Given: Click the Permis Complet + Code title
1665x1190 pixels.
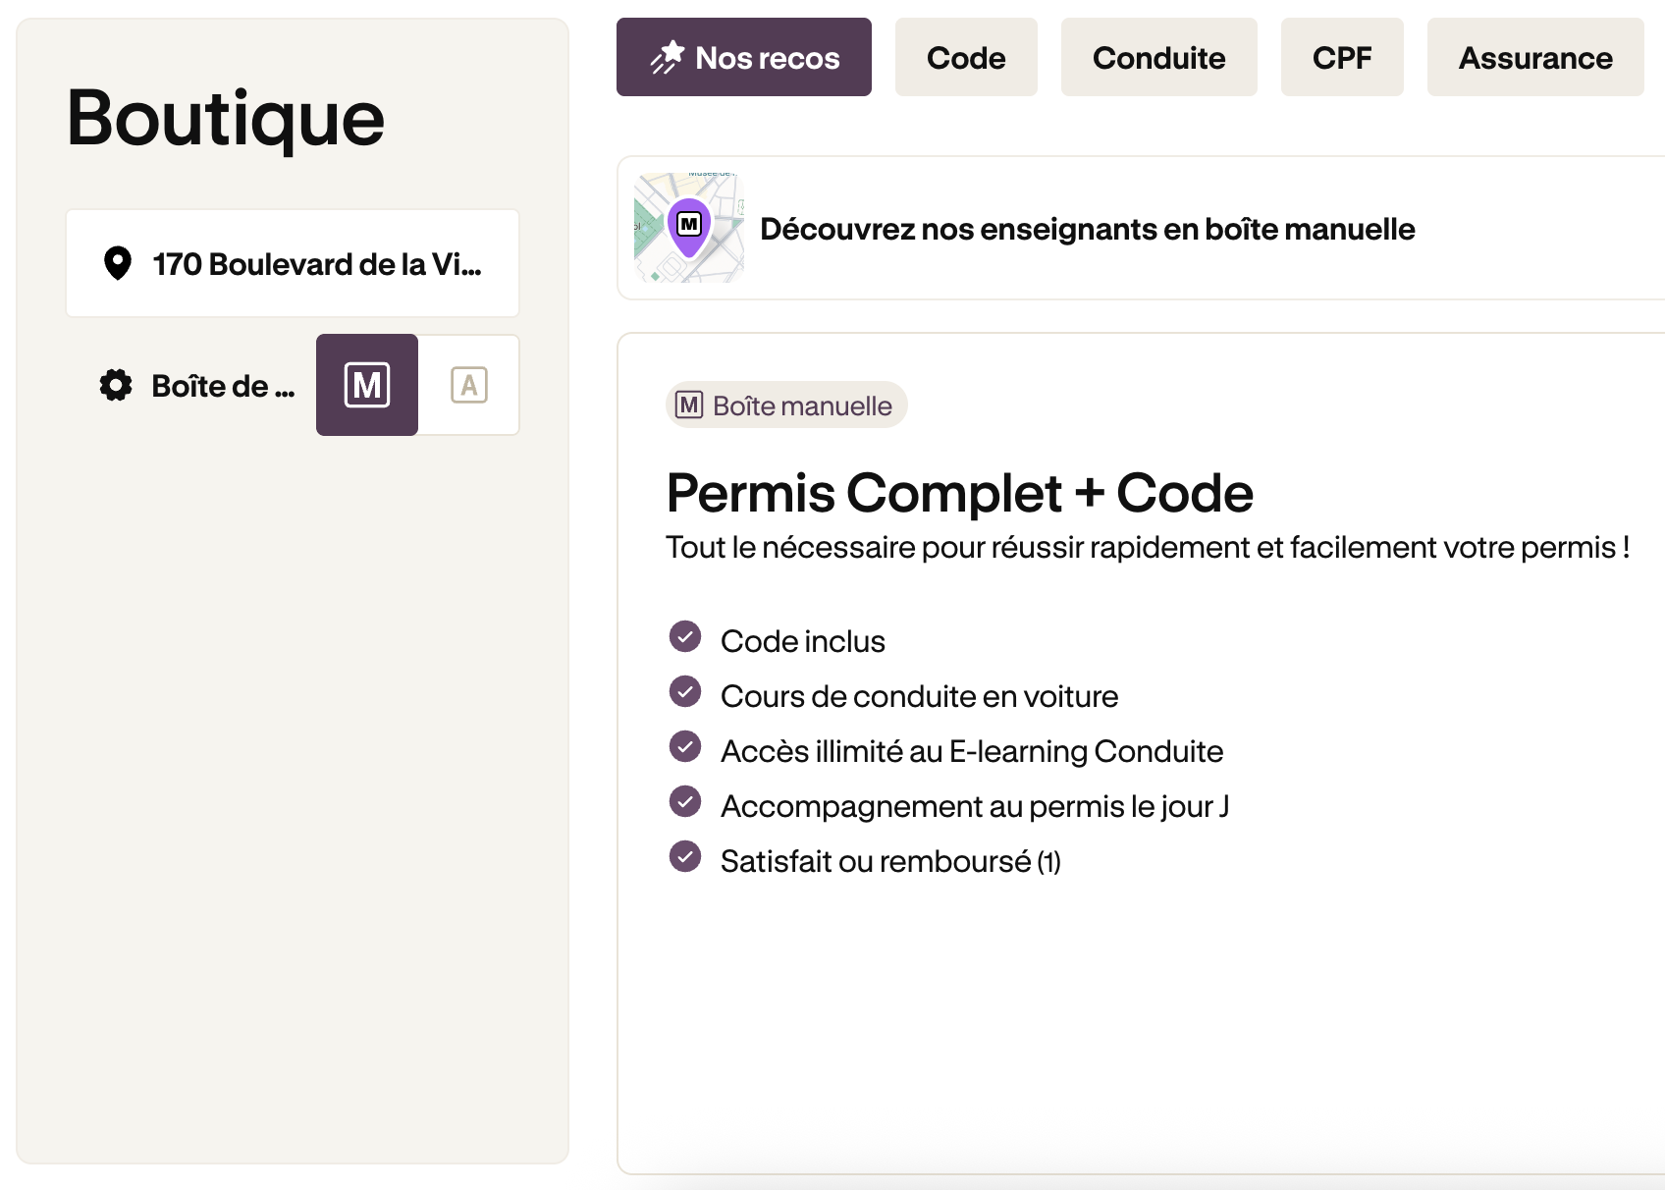Looking at the screenshot, I should click(959, 492).
